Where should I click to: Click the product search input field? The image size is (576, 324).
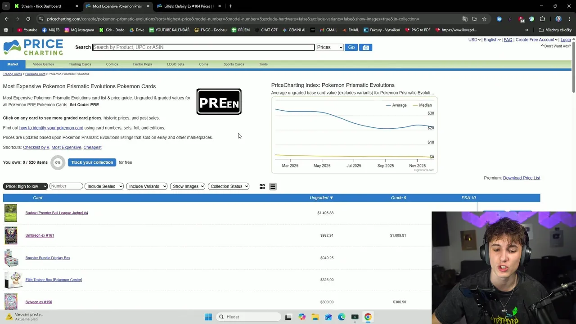tap(203, 47)
